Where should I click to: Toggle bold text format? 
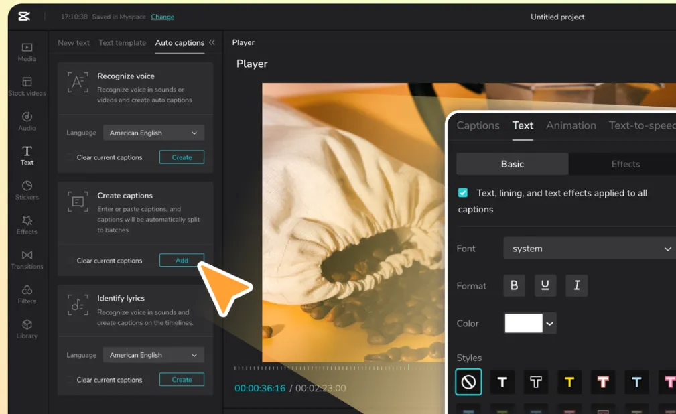514,286
